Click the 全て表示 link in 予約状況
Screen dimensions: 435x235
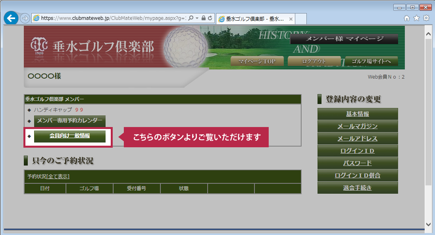click(58, 177)
